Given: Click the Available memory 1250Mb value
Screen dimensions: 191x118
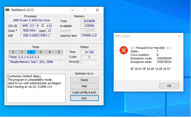Looking at the screenshot, I should tap(89, 26).
